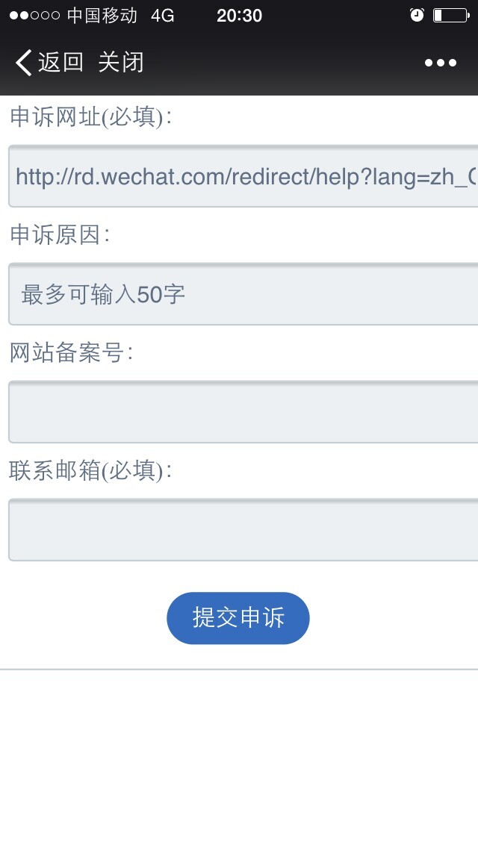This screenshot has height=848, width=478.
Task: Tap the alarm clock status icon
Action: (x=417, y=15)
